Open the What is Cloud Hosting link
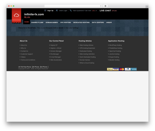Screen dimensions: 155x131 [87, 63]
